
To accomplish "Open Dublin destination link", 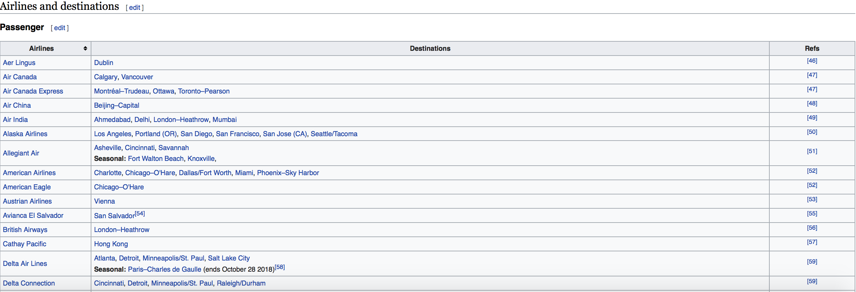I will coord(104,63).
